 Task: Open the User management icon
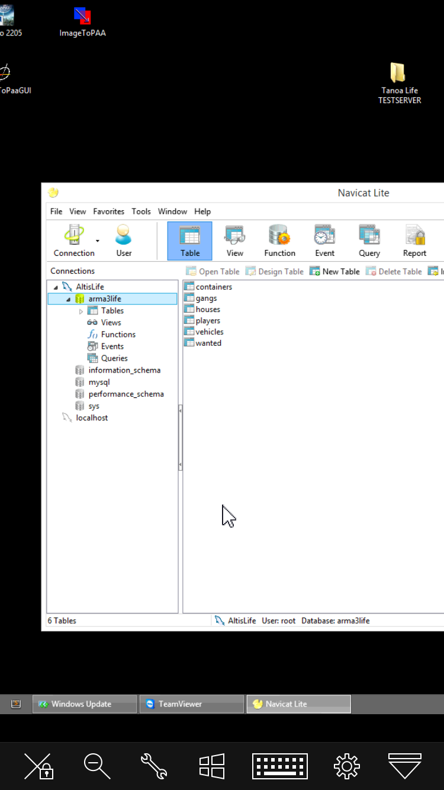[124, 236]
